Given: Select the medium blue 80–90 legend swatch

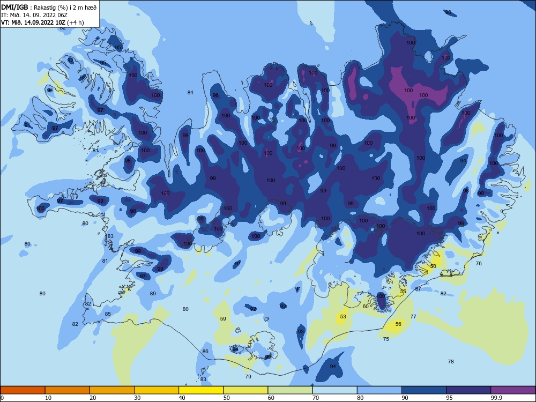Looking at the screenshot, I should pos(379,390).
